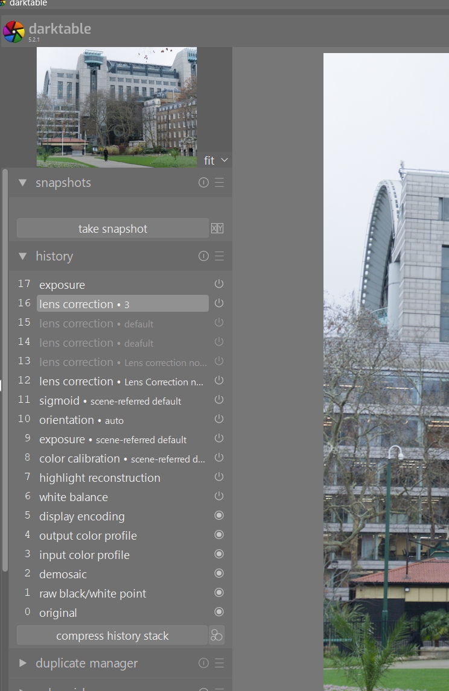
Task: Toggle power icon for history item 15
Action: tap(218, 323)
